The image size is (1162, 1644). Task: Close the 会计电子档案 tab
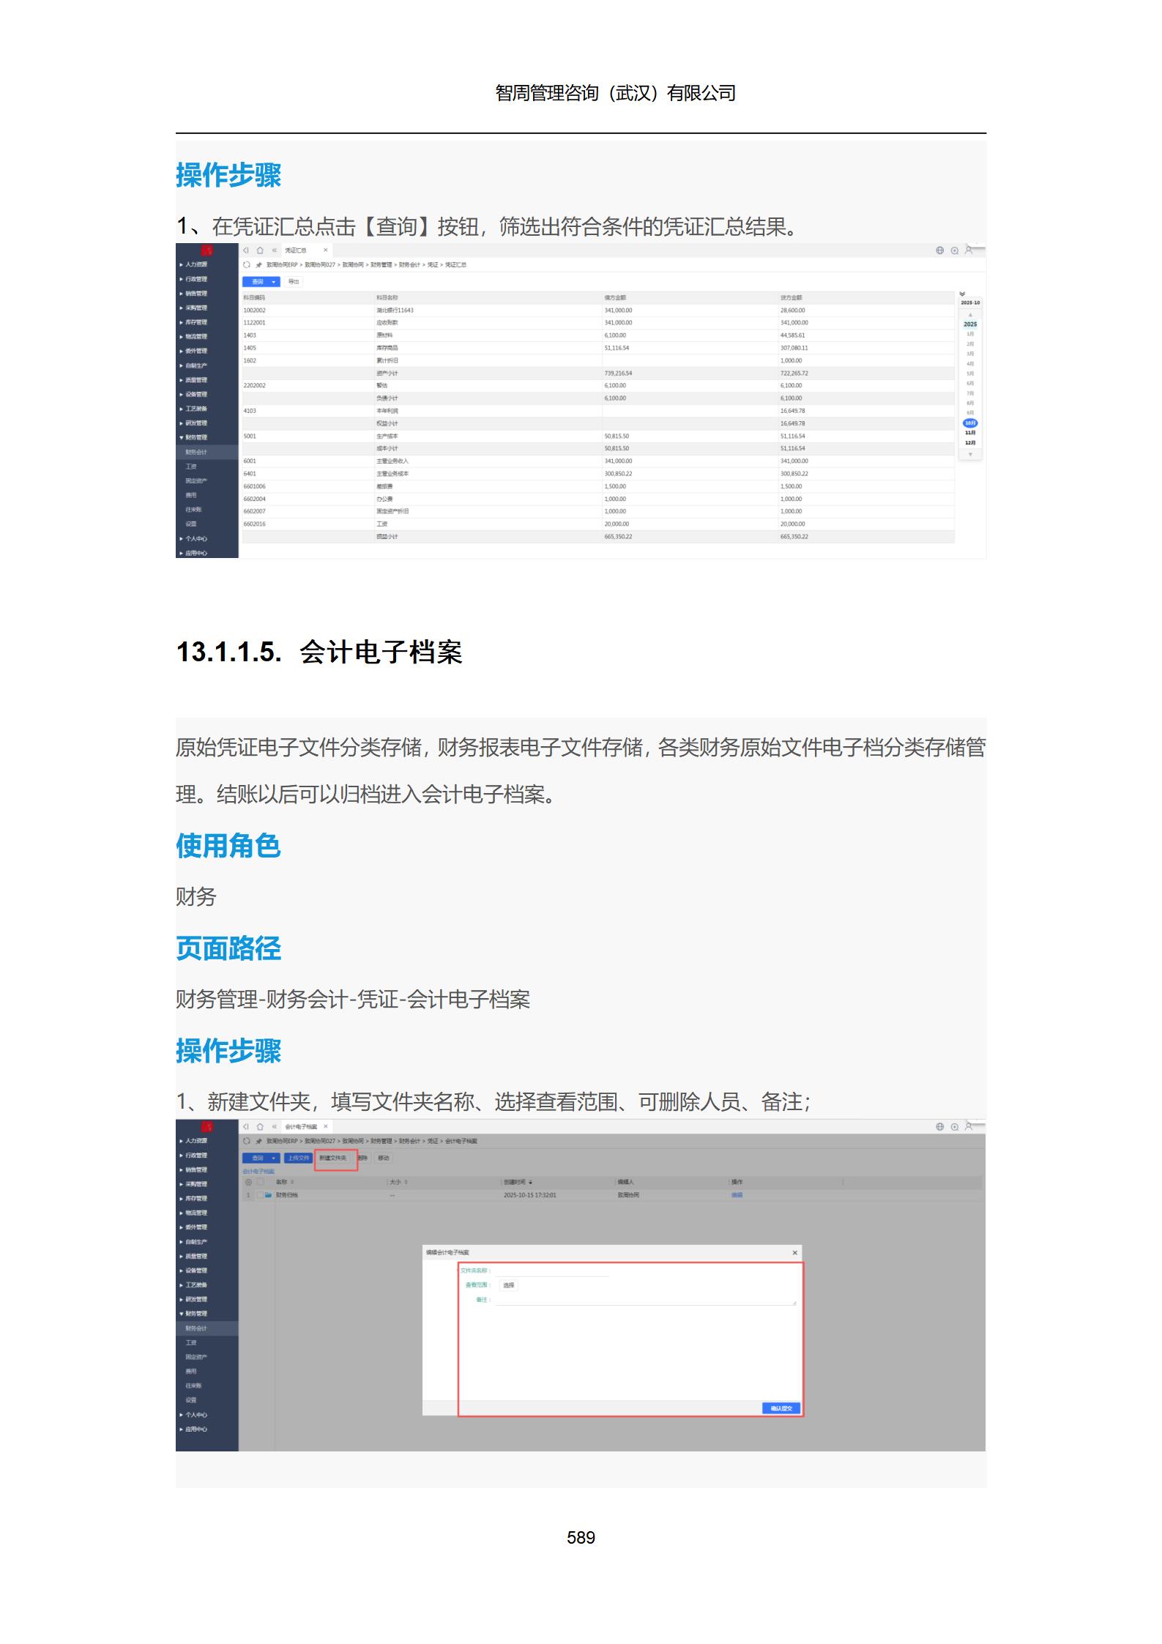(326, 1126)
